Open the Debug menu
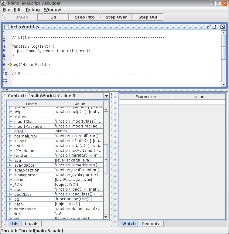Viewport: 229px width, 234px height. (33, 9)
